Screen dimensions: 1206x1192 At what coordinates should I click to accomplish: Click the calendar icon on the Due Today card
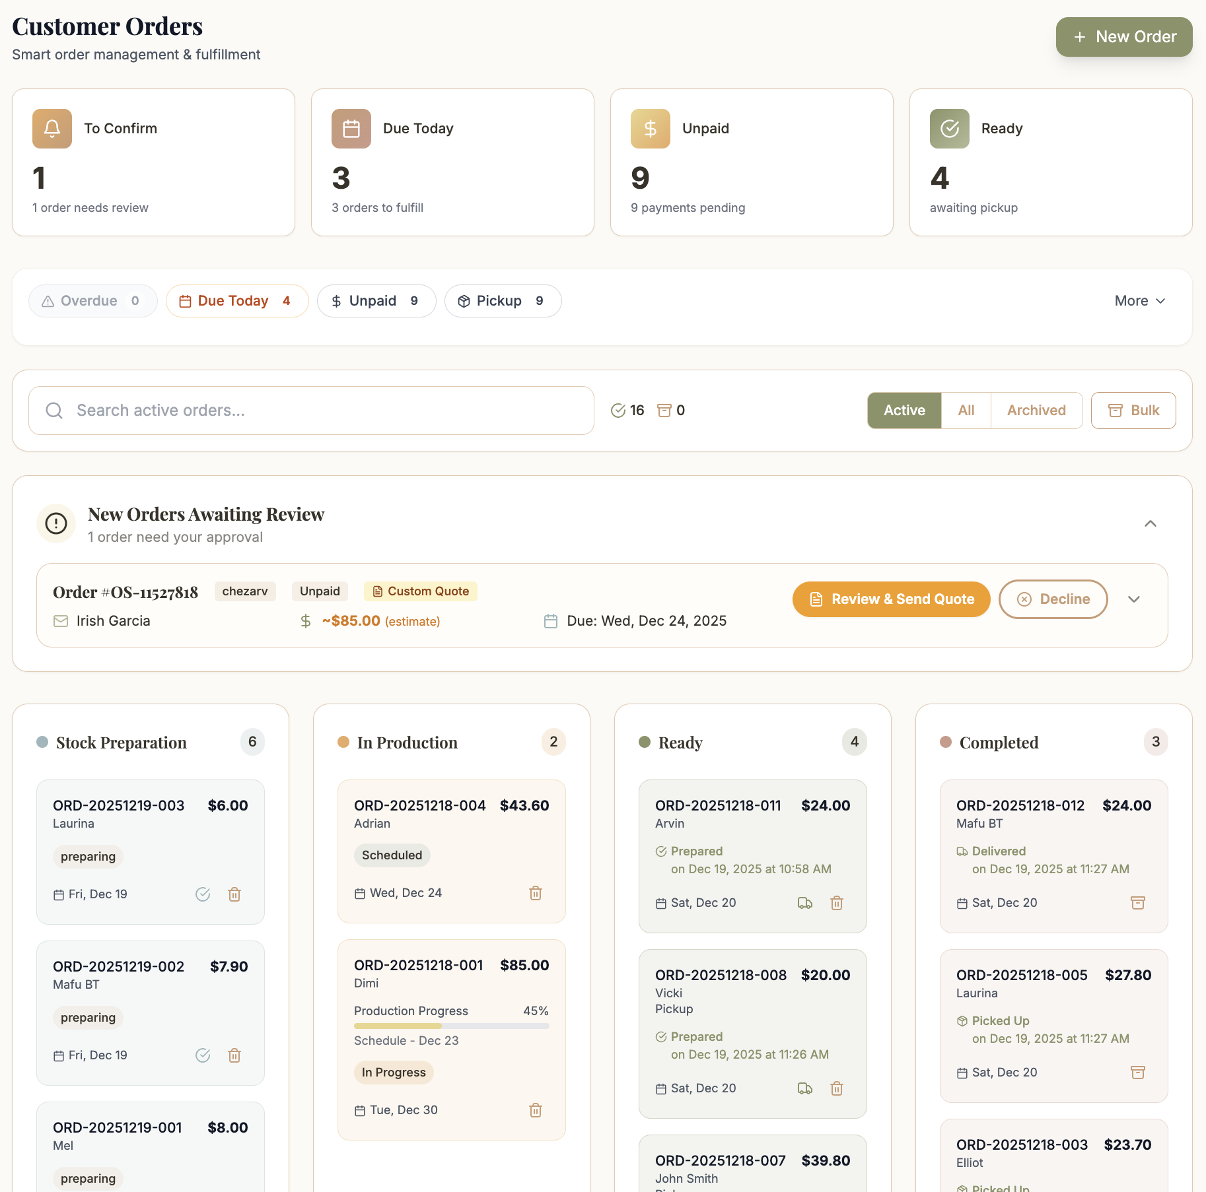351,129
